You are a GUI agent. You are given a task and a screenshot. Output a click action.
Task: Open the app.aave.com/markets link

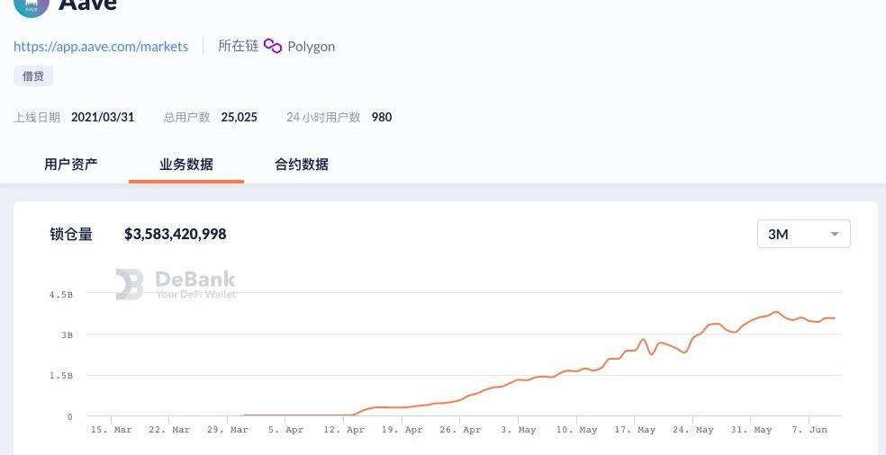101,47
